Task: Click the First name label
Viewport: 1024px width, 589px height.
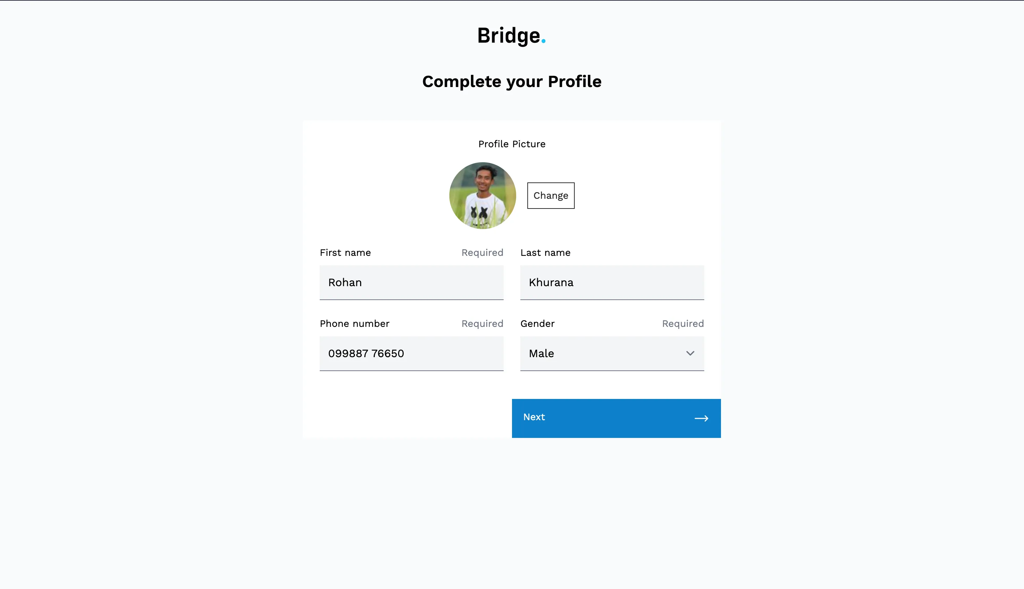Action: coord(345,253)
